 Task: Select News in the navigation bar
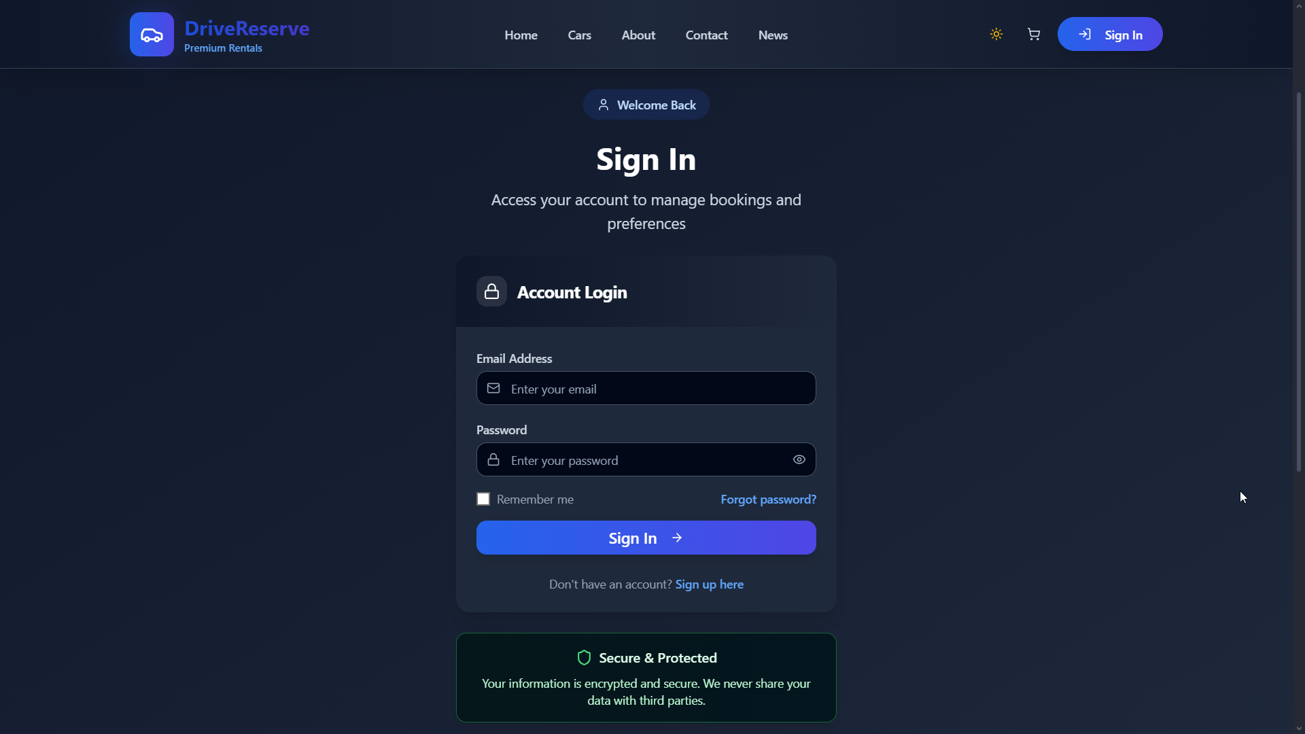(773, 35)
